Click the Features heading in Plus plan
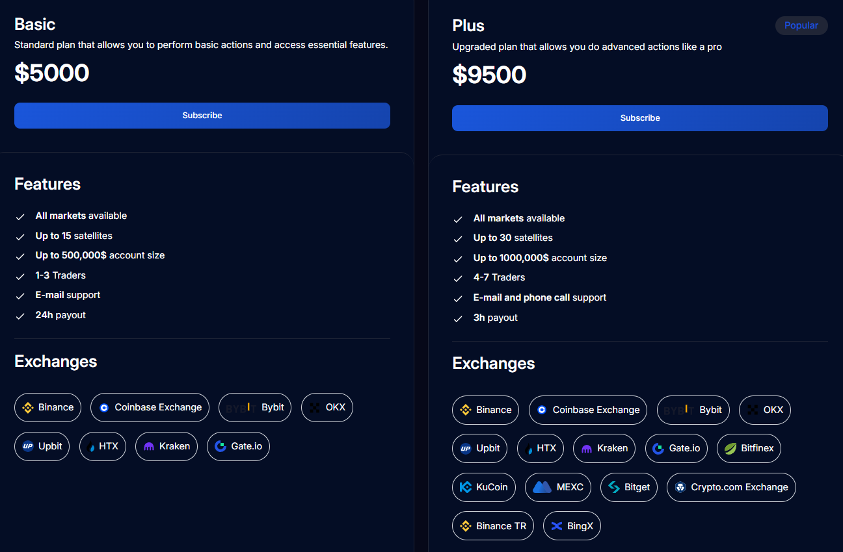Image resolution: width=843 pixels, height=552 pixels. 485,186
